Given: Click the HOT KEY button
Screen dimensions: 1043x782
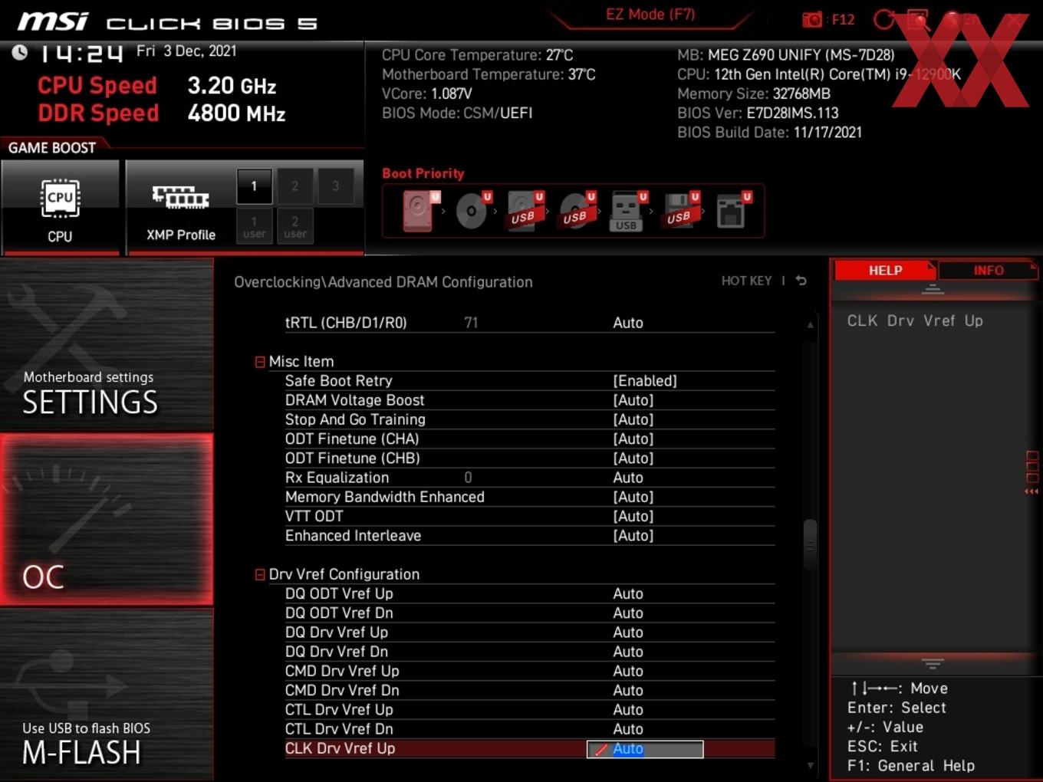Looking at the screenshot, I should click(x=746, y=281).
